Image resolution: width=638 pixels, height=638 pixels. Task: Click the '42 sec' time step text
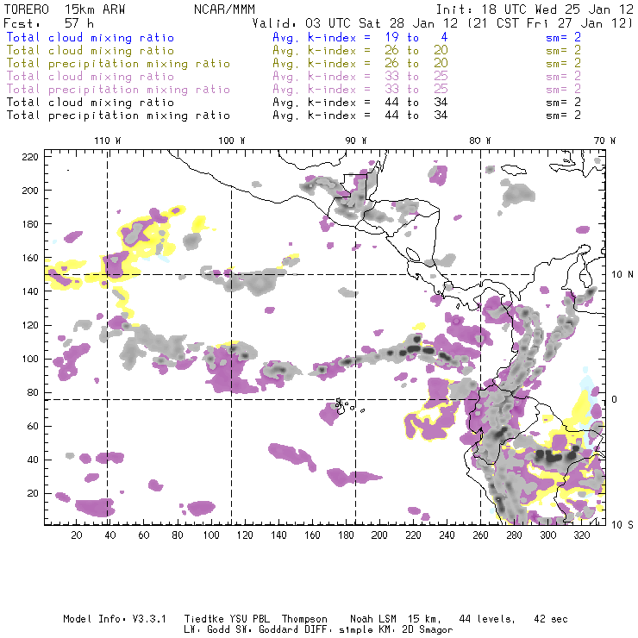point(551,619)
